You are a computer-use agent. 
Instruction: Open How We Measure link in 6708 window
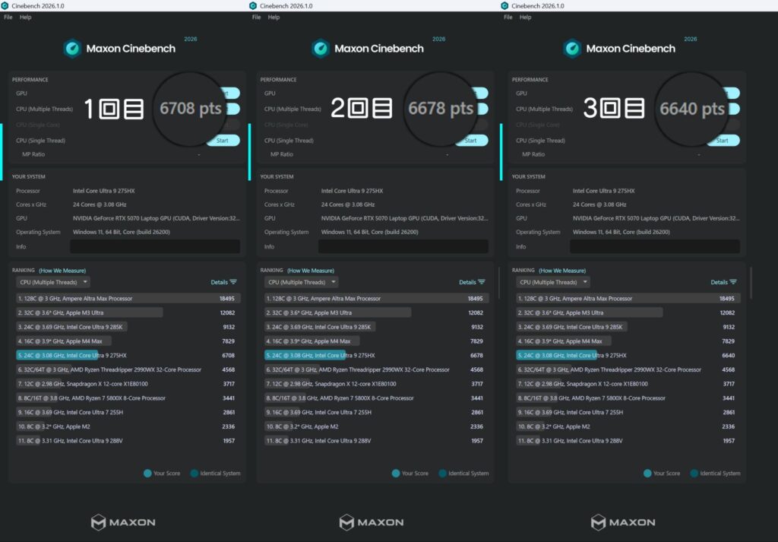pyautogui.click(x=62, y=271)
